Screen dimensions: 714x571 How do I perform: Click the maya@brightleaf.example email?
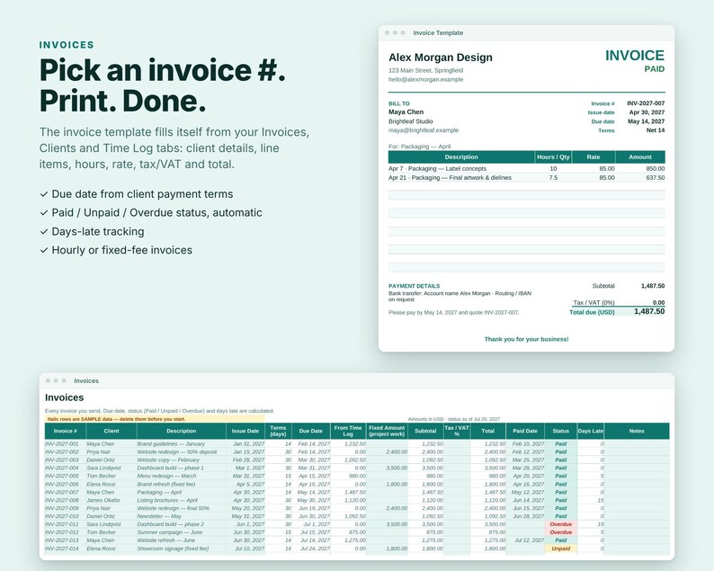[x=424, y=130]
